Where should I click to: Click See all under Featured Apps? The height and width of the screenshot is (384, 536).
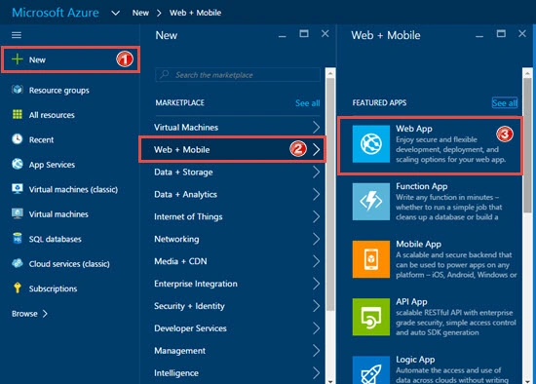505,102
